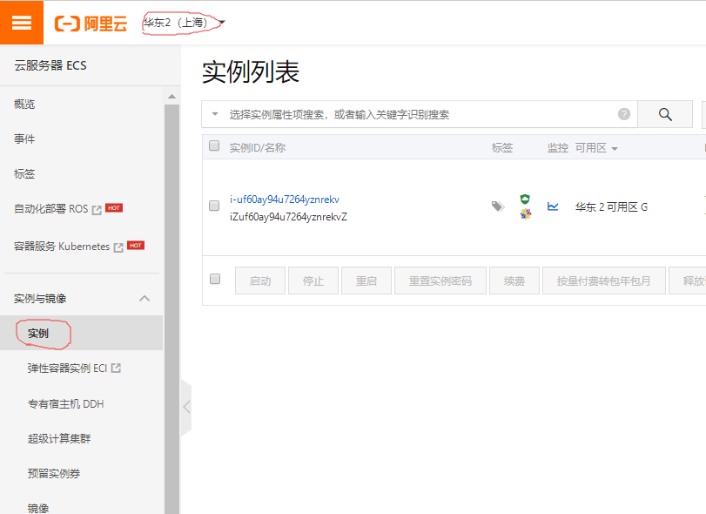The width and height of the screenshot is (706, 514).
Task: Toggle the bottom action bar checkbox
Action: coord(215,279)
